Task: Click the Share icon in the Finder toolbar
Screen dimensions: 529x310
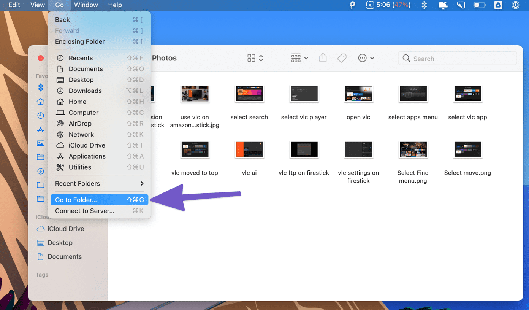Action: click(323, 58)
